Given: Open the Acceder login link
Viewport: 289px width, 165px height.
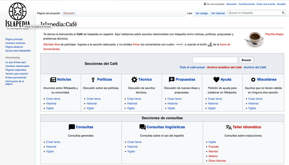Looking at the screenshot, I should tap(281, 4).
